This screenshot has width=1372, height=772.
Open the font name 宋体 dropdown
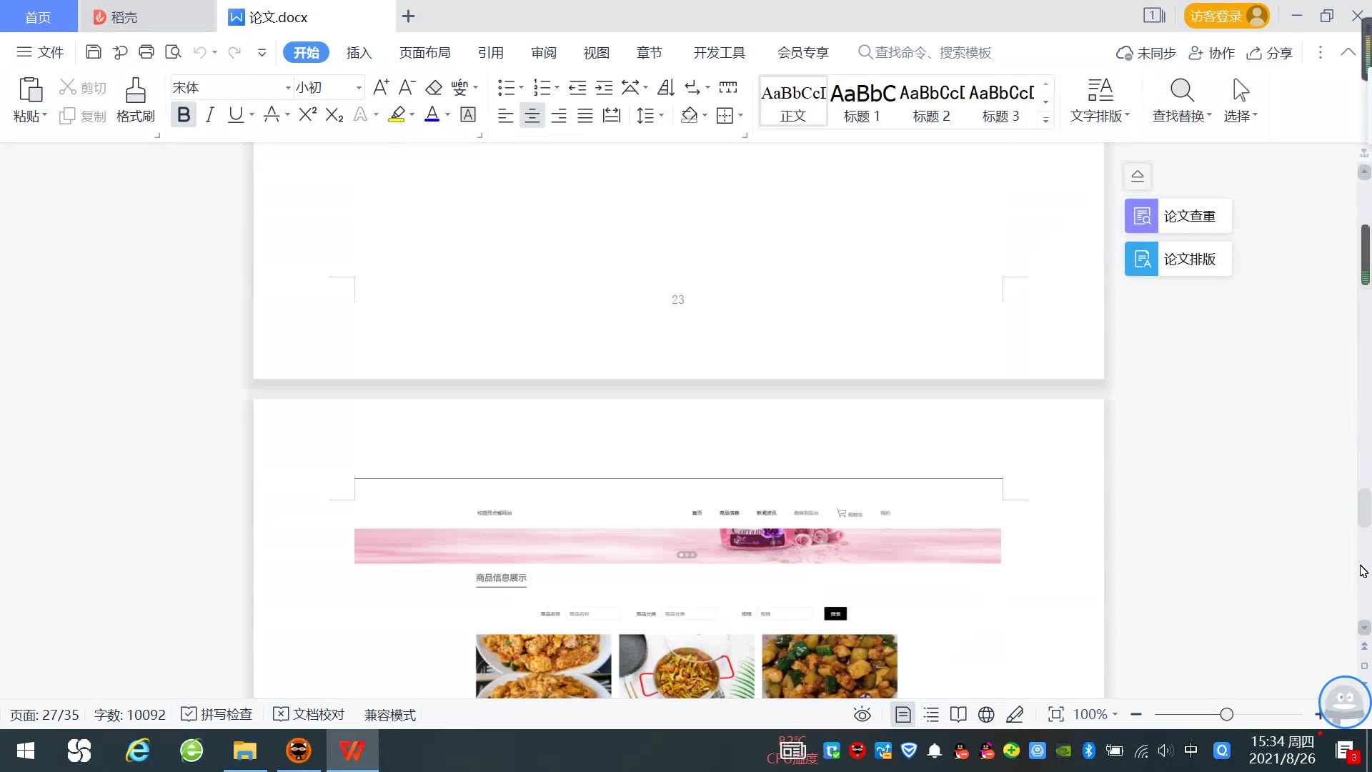288,88
